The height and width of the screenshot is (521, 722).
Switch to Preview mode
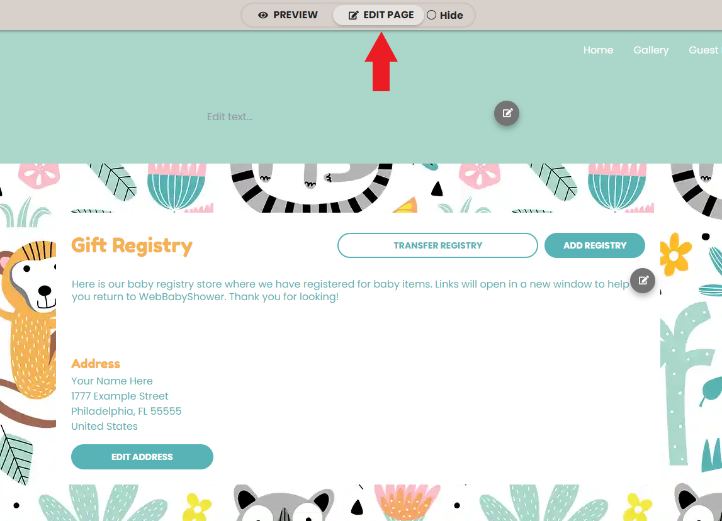[288, 15]
